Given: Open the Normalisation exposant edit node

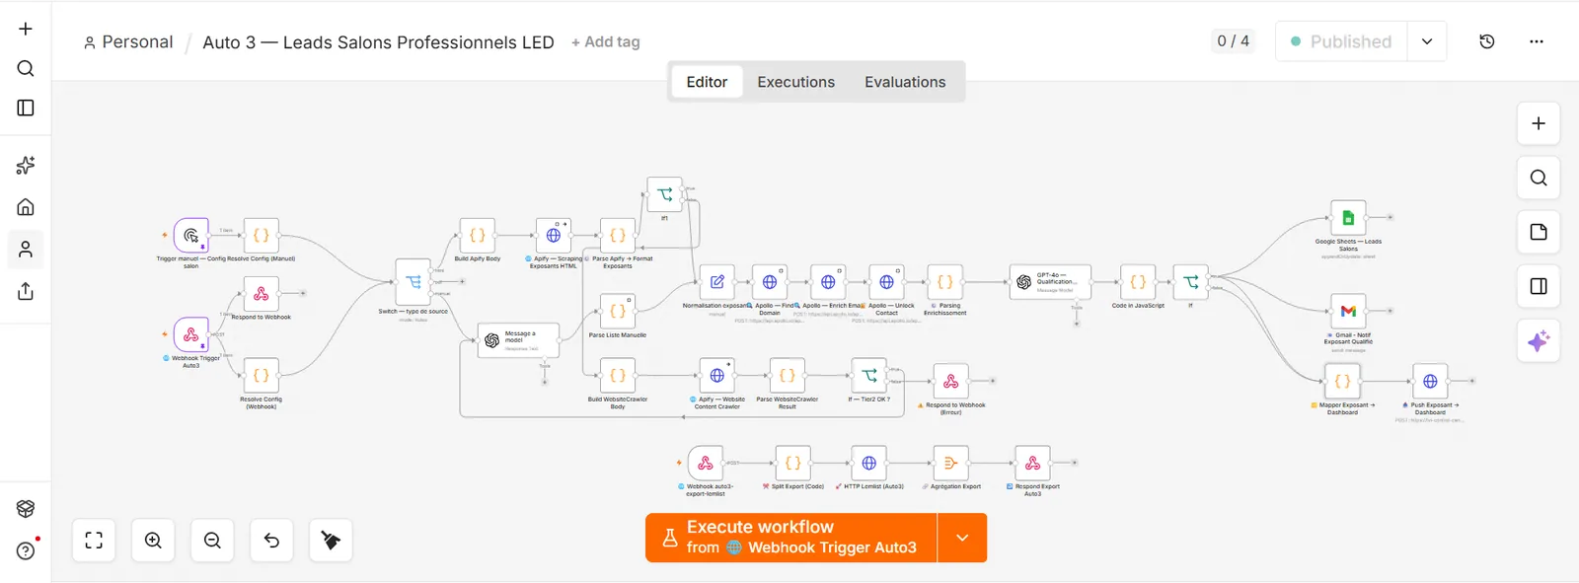Looking at the screenshot, I should (717, 282).
